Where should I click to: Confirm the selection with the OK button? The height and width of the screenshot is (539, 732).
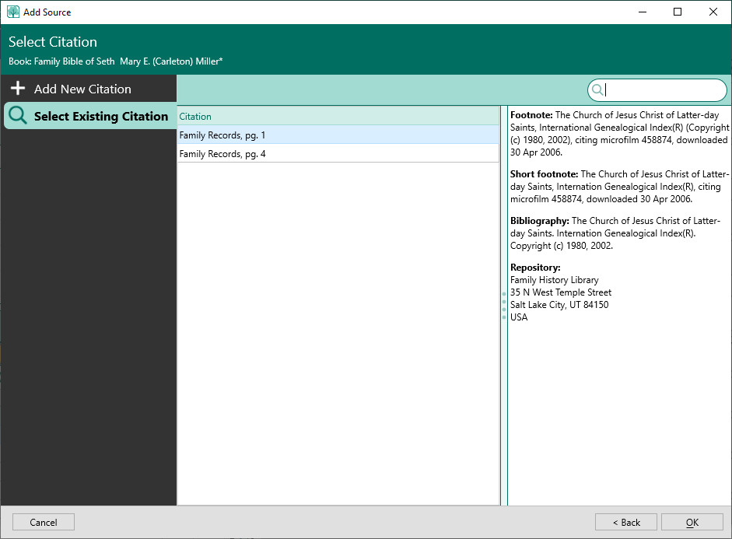pos(692,523)
